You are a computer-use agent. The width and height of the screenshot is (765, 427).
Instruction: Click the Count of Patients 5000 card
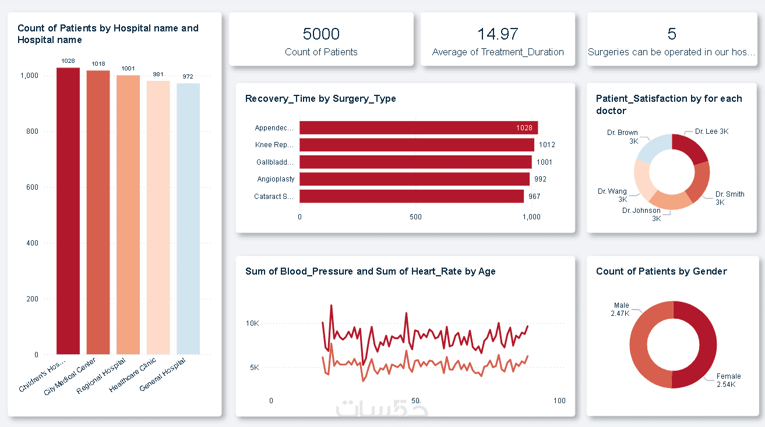tap(321, 40)
